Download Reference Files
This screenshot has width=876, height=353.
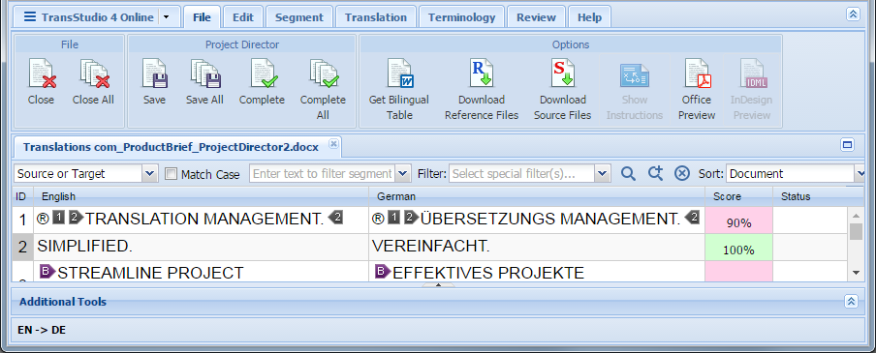pyautogui.click(x=481, y=74)
